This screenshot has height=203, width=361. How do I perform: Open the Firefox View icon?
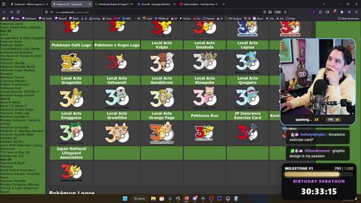pos(4,4)
